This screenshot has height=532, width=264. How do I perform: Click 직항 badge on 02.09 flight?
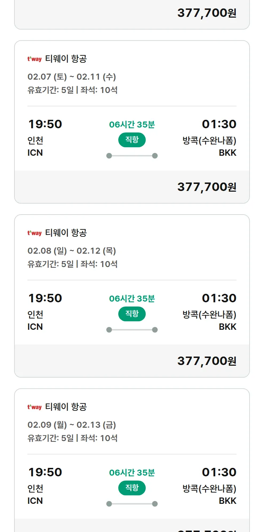(x=132, y=488)
